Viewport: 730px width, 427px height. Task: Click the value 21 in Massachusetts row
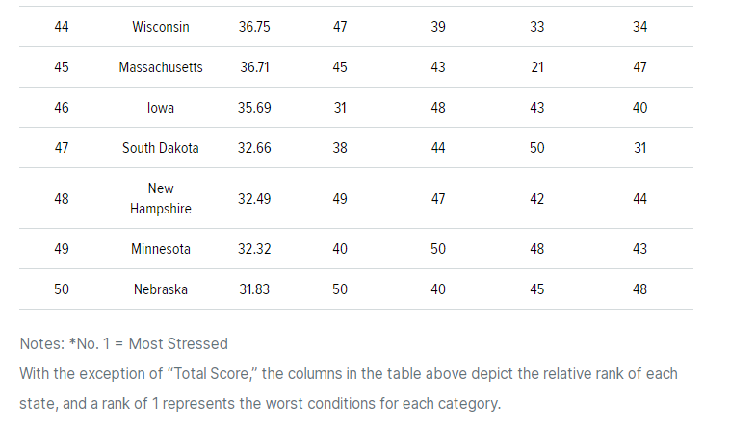click(537, 67)
